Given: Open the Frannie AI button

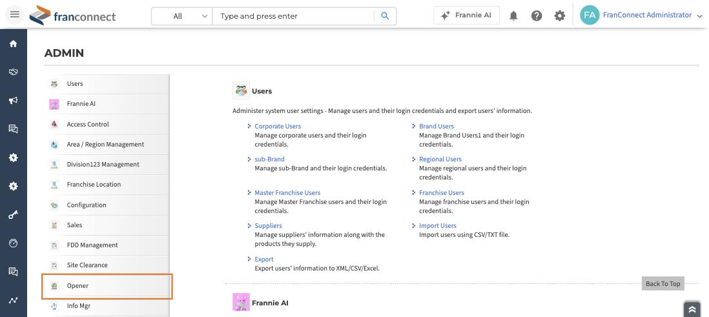Looking at the screenshot, I should click(466, 15).
